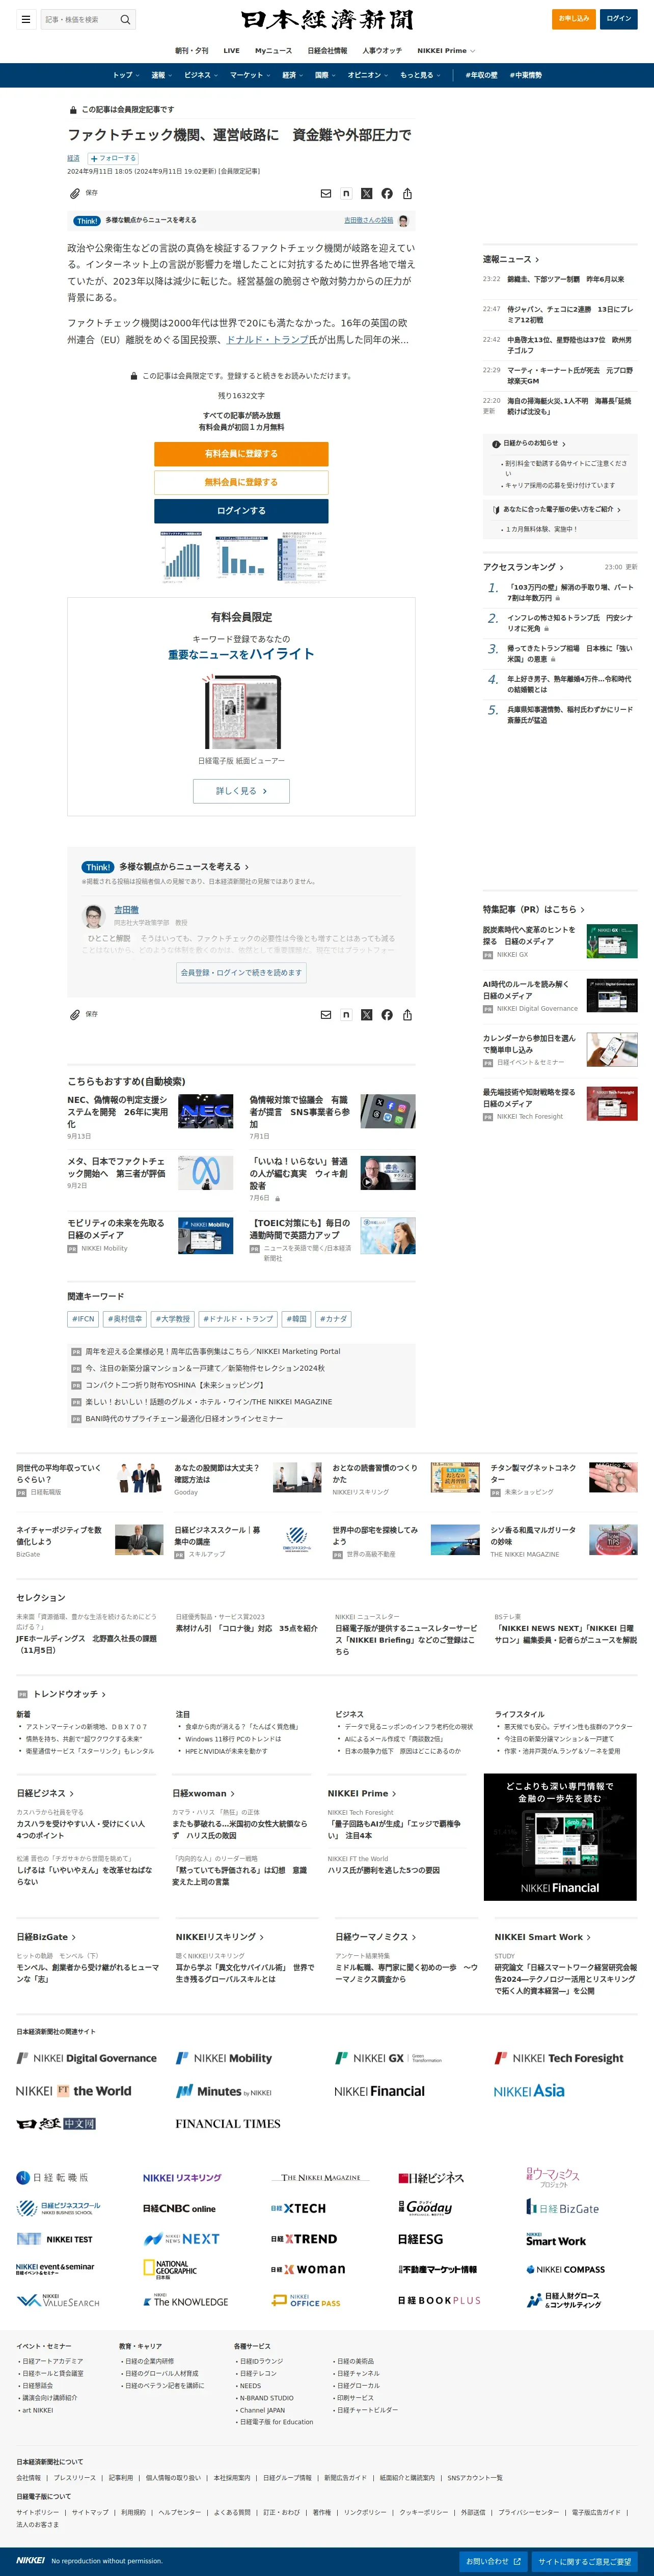
Task: Open the NIKKEI Prime dropdown in the top menu
Action: (x=446, y=51)
